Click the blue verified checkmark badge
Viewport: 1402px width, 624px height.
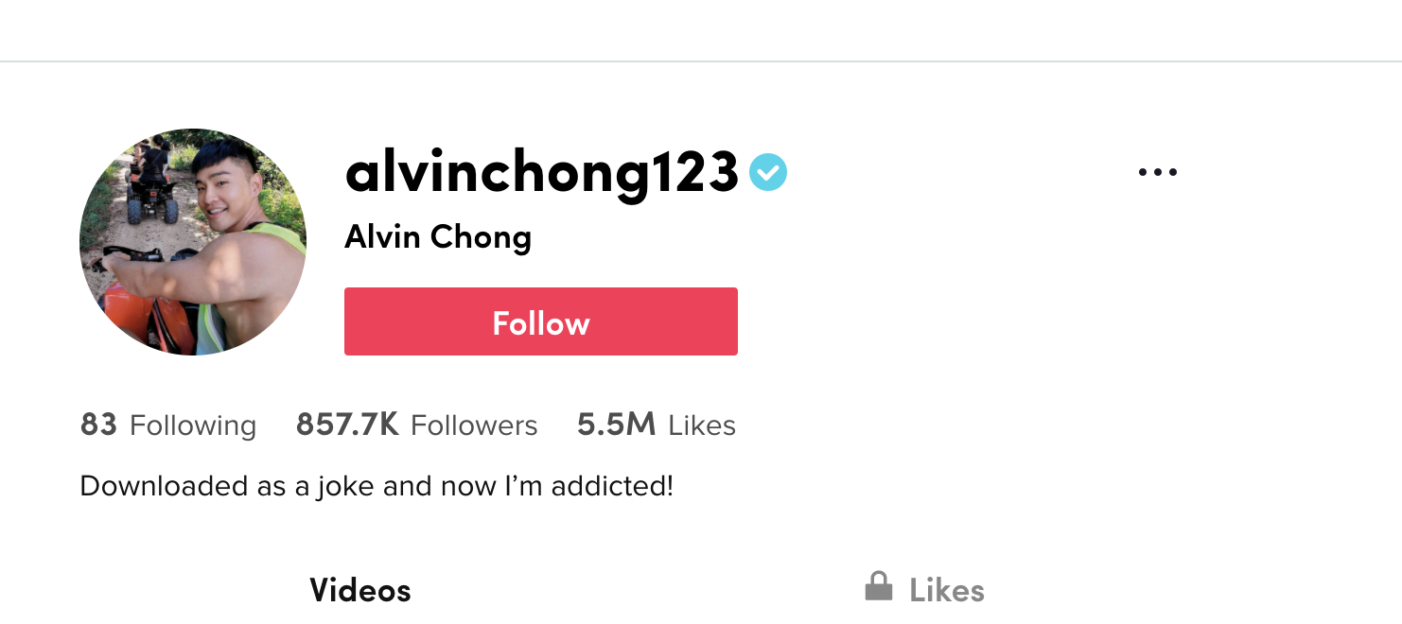tap(768, 172)
